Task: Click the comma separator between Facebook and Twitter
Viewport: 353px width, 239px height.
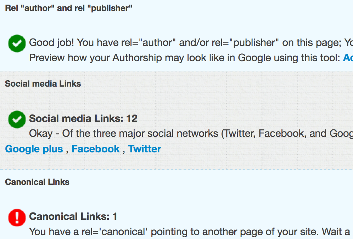Action: coord(124,151)
